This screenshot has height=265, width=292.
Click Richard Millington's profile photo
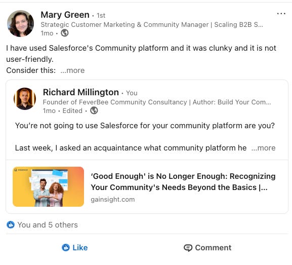click(25, 99)
